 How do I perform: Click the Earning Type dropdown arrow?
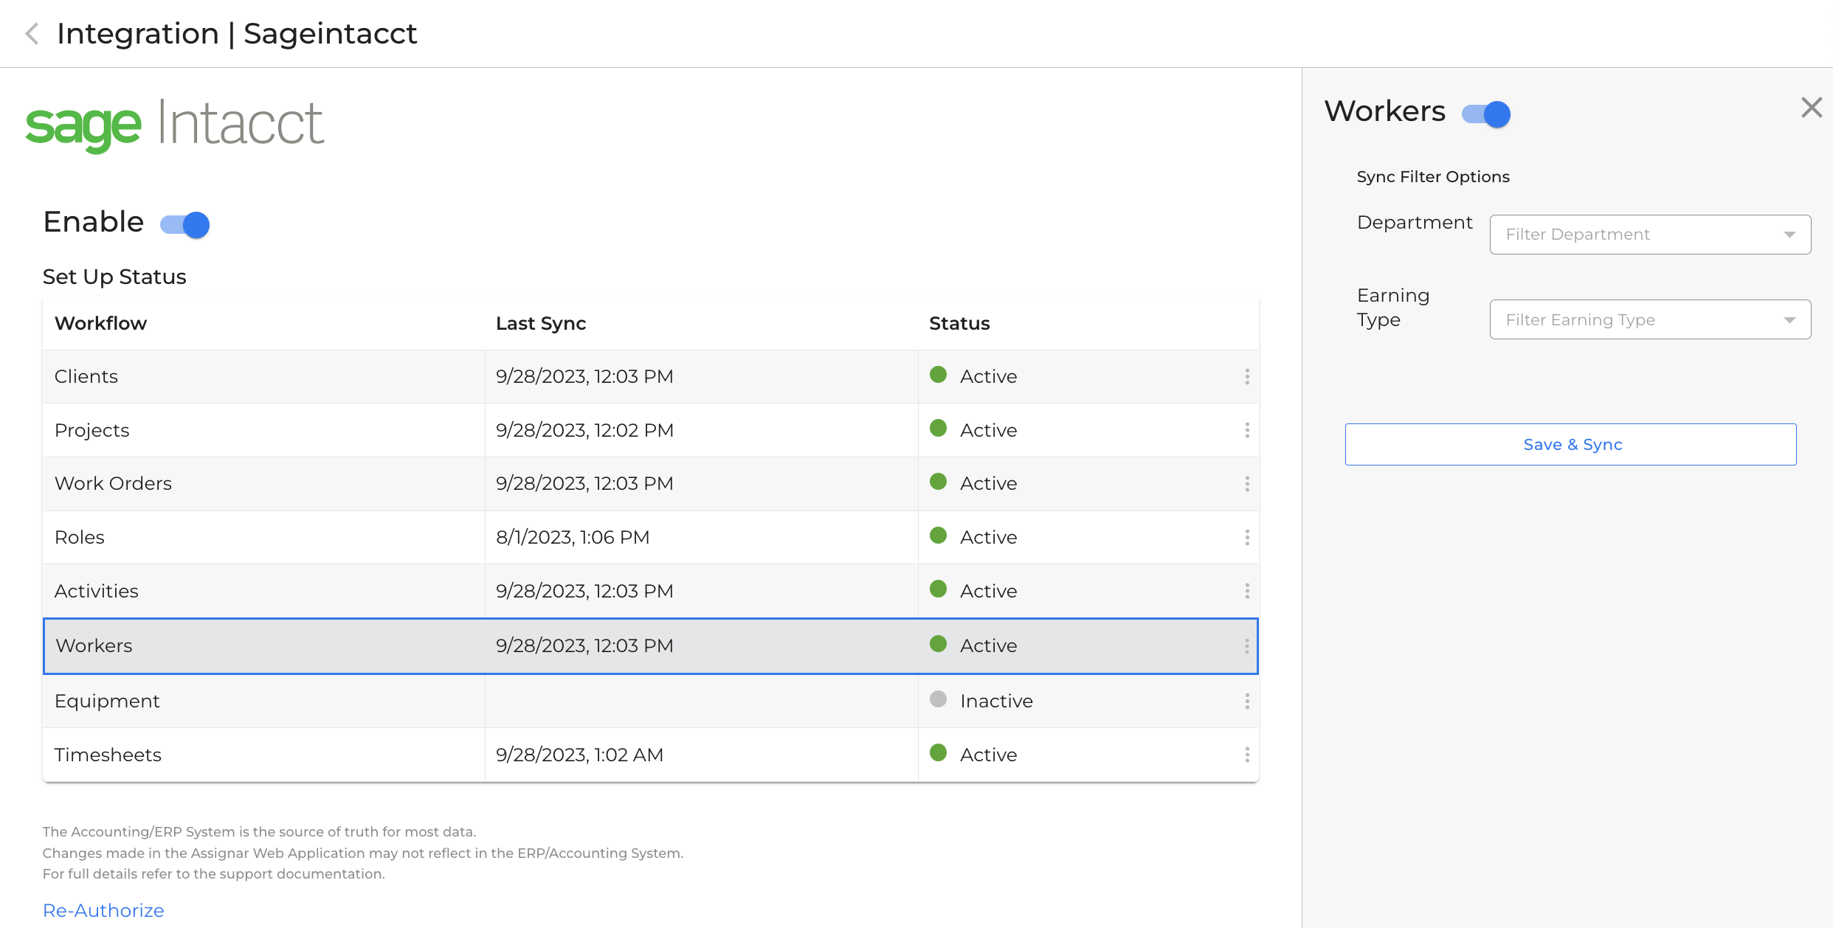(x=1789, y=320)
